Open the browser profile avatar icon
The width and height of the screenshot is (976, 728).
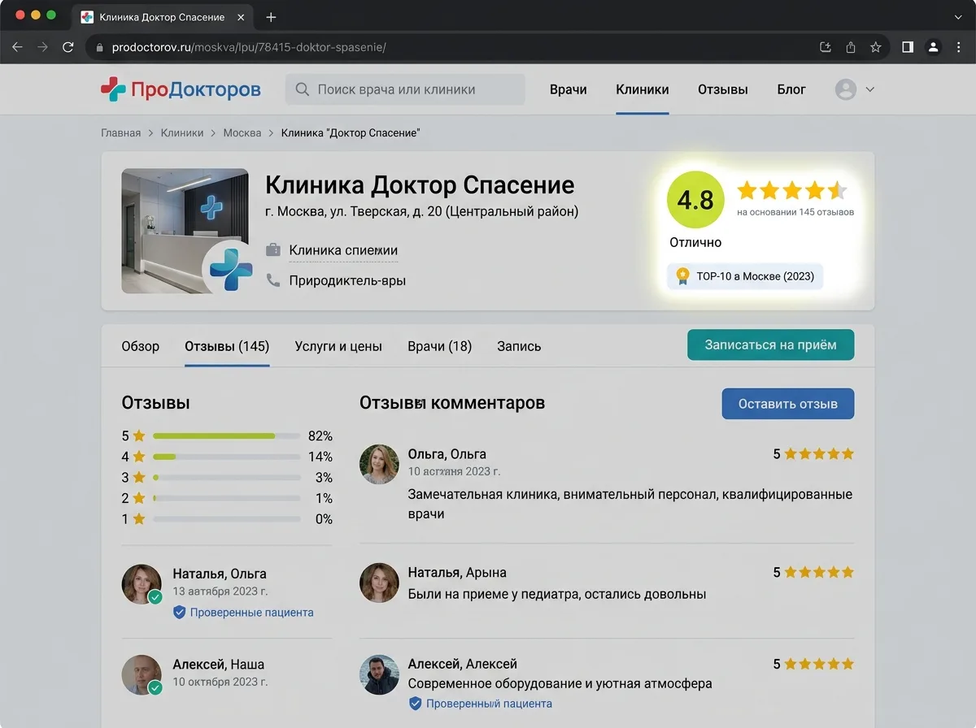934,47
